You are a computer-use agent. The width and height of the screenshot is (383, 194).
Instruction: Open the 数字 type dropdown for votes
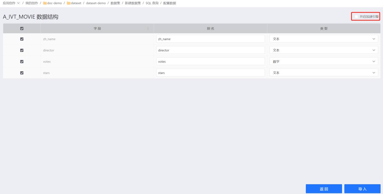[324, 61]
